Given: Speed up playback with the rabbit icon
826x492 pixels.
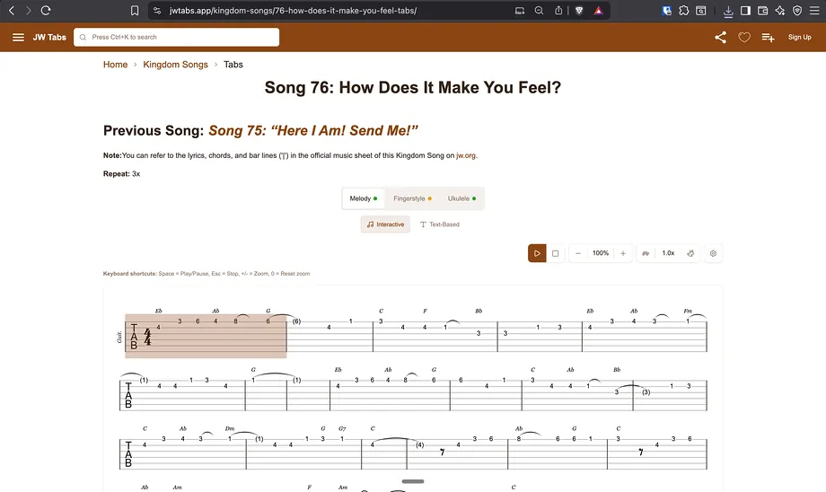Looking at the screenshot, I should tap(690, 253).
